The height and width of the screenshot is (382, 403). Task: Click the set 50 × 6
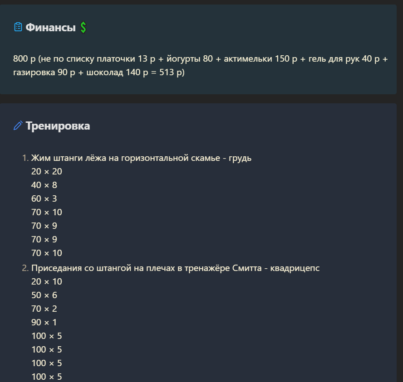pyautogui.click(x=44, y=295)
